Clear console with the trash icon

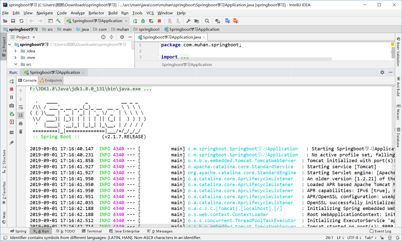(21, 132)
